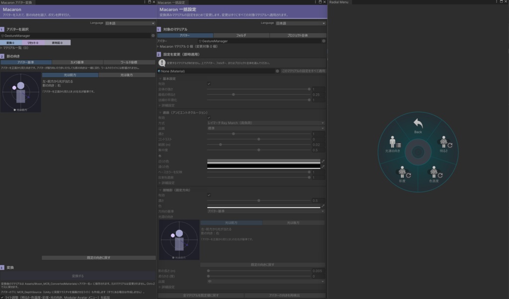Open the 光源の向き light direction radial item

tap(394, 142)
